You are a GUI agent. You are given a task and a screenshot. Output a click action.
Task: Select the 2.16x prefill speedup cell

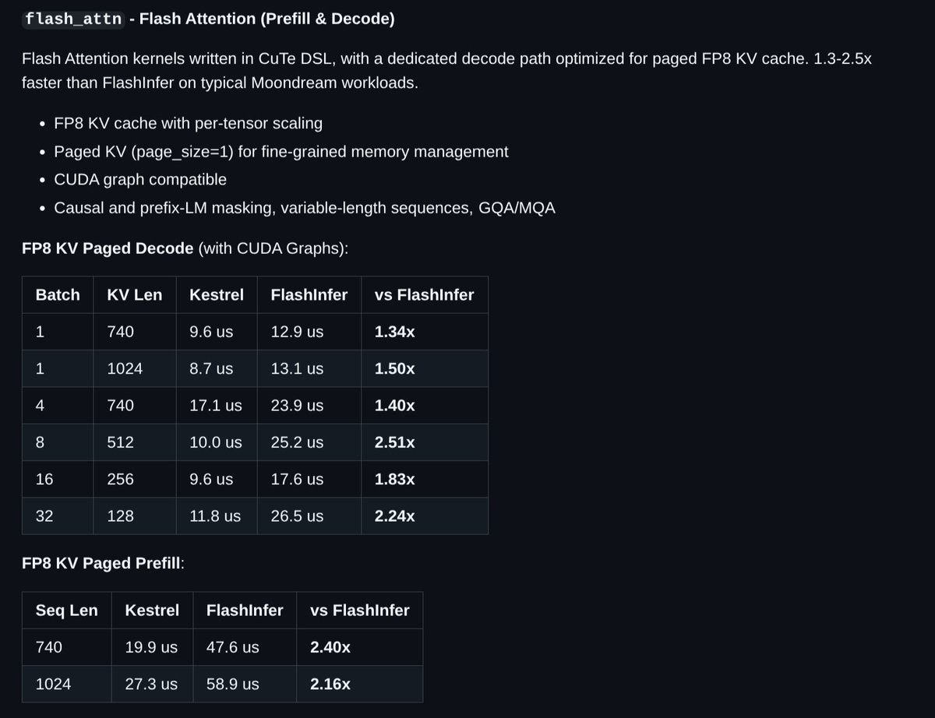(330, 685)
